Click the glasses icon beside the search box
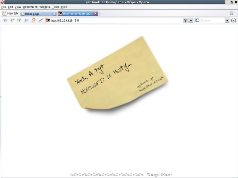The width and height of the screenshot is (238, 178). coord(234,20)
